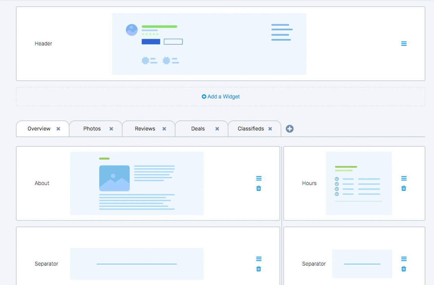Add a new tab with plus icon
The height and width of the screenshot is (285, 434).
coord(289,129)
